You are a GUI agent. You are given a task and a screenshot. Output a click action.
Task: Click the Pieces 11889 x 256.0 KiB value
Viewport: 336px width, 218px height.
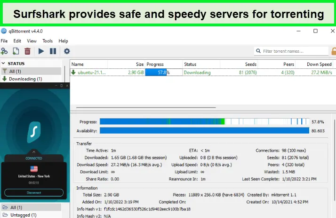pos(216,195)
